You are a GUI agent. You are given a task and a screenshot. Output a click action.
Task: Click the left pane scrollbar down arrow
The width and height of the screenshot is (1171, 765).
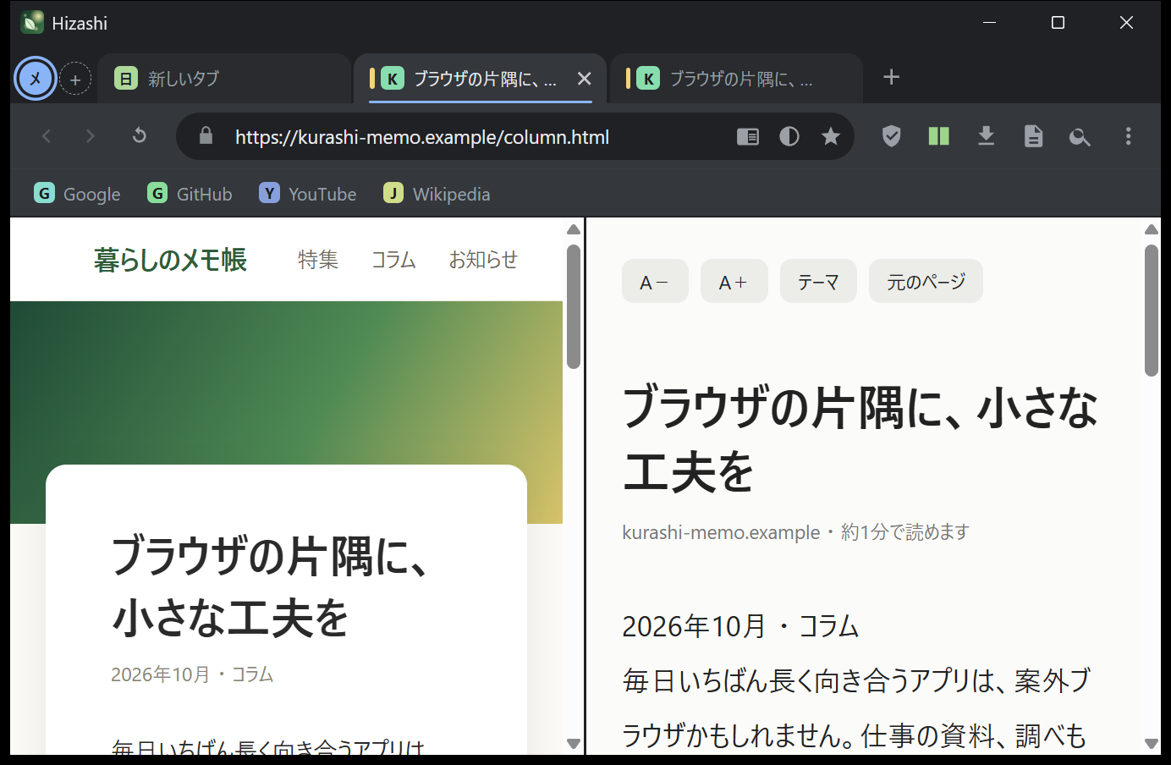point(574,744)
